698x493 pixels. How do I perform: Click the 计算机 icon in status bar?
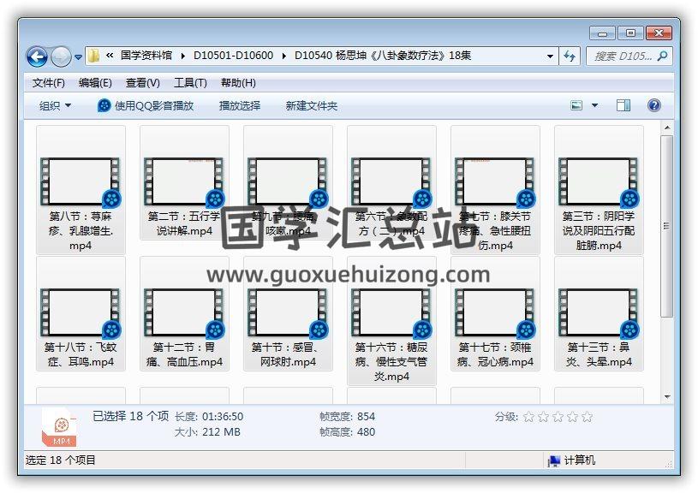click(555, 460)
